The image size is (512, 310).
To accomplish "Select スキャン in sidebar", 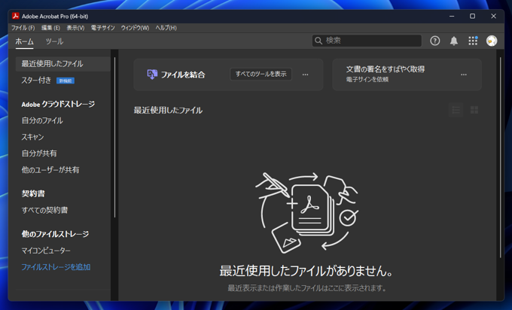I will point(32,137).
